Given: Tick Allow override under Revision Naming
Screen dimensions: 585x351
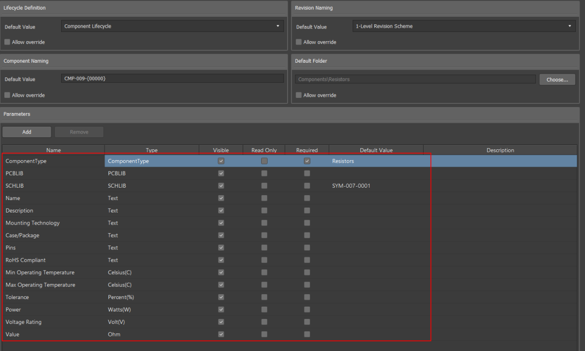Looking at the screenshot, I should tap(299, 42).
